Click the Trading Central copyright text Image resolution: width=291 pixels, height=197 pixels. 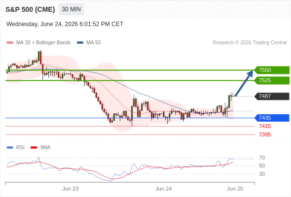[250, 43]
